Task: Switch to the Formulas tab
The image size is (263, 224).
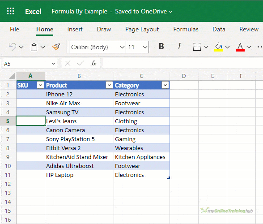Action: 186,29
